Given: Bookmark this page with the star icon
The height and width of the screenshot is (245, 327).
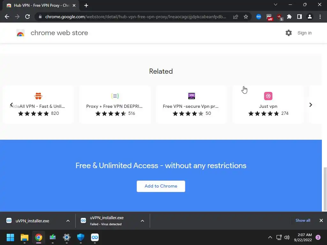Looking at the screenshot, I should pyautogui.click(x=246, y=17).
